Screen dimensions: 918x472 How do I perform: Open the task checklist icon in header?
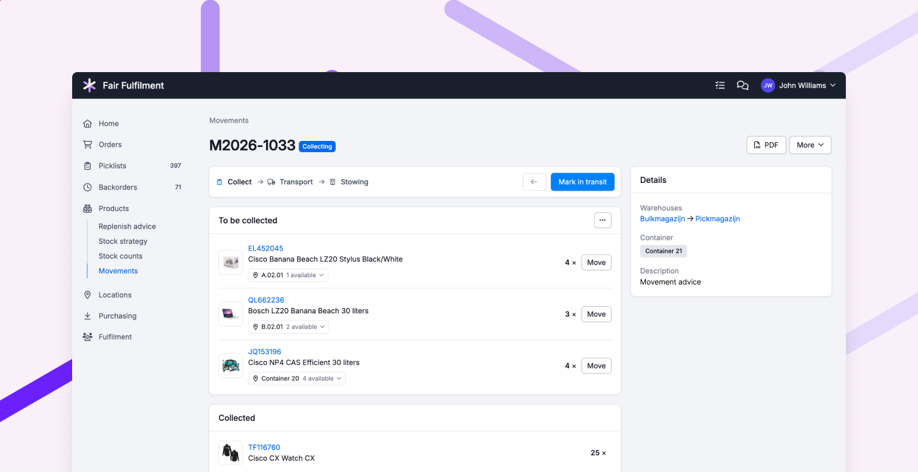pyautogui.click(x=720, y=85)
